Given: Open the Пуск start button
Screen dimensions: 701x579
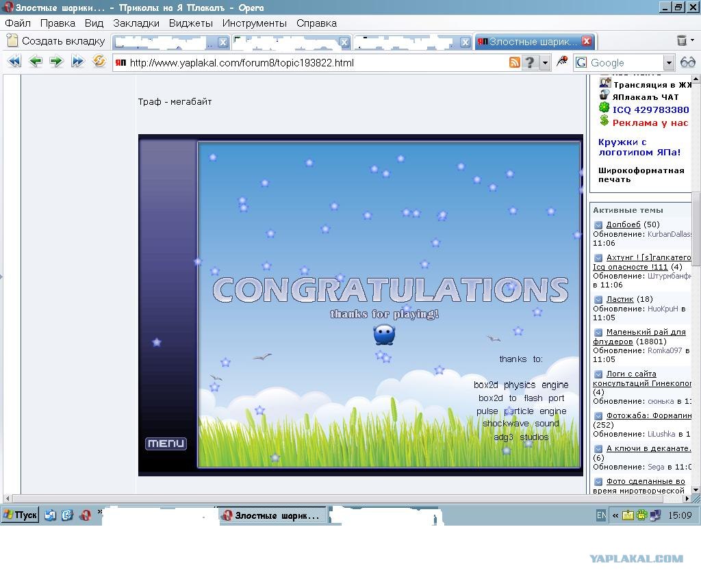Looking at the screenshot, I should click(x=20, y=515).
